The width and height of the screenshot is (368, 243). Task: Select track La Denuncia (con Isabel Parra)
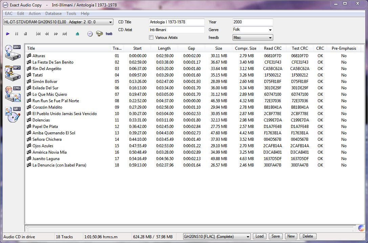coord(59,165)
